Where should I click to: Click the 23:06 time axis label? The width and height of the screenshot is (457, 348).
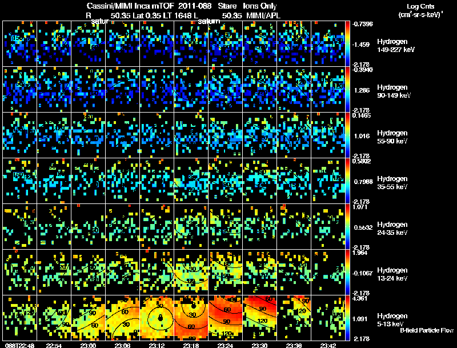(122, 345)
